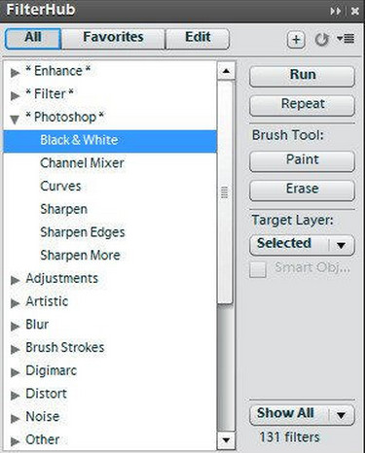
Task: Collapse the FilterHub panel with double arrows
Action: (x=335, y=12)
